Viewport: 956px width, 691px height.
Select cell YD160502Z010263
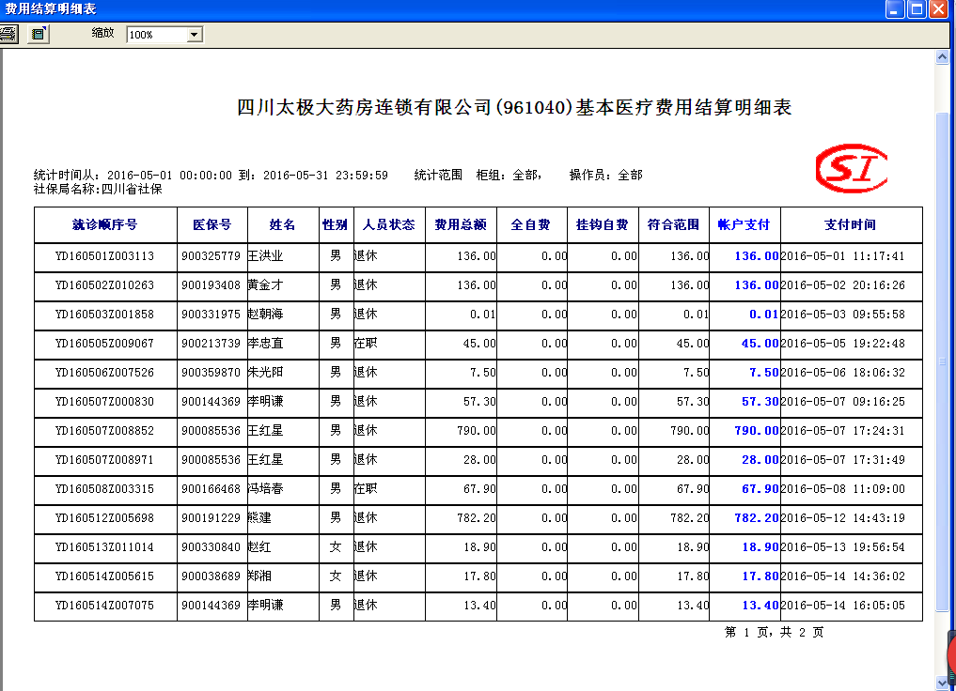click(x=105, y=285)
